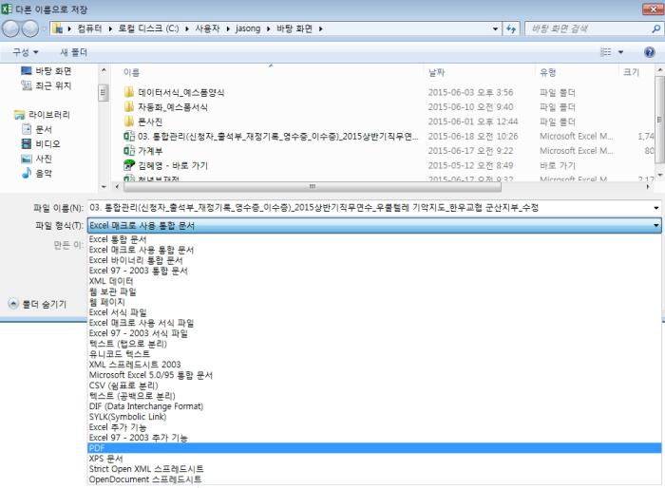This screenshot has height=488, width=665.
Task: Sort by the 크기 column header
Action: click(631, 72)
